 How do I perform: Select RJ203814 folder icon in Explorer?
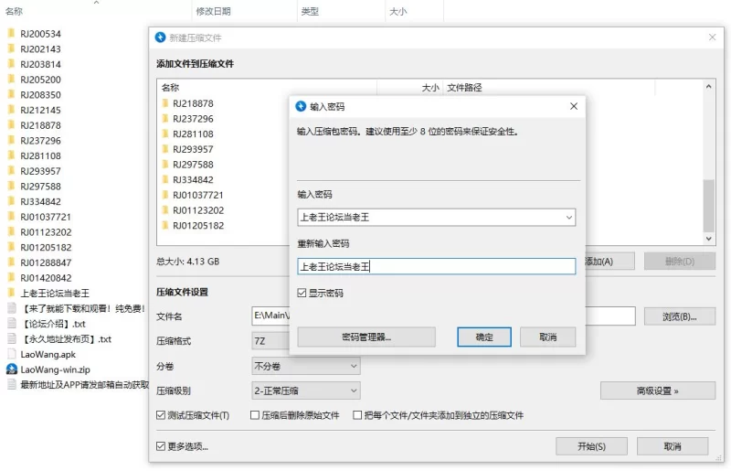(x=11, y=64)
